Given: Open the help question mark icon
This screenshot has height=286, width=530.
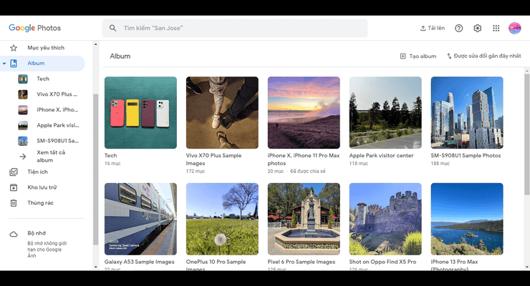Looking at the screenshot, I should pos(458,29).
